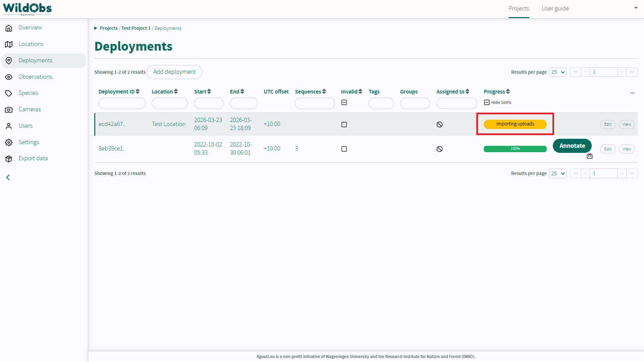Toggle Invalid checkbox for deployment ecd42a67
Screen dimensions: 644x362
click(344, 124)
